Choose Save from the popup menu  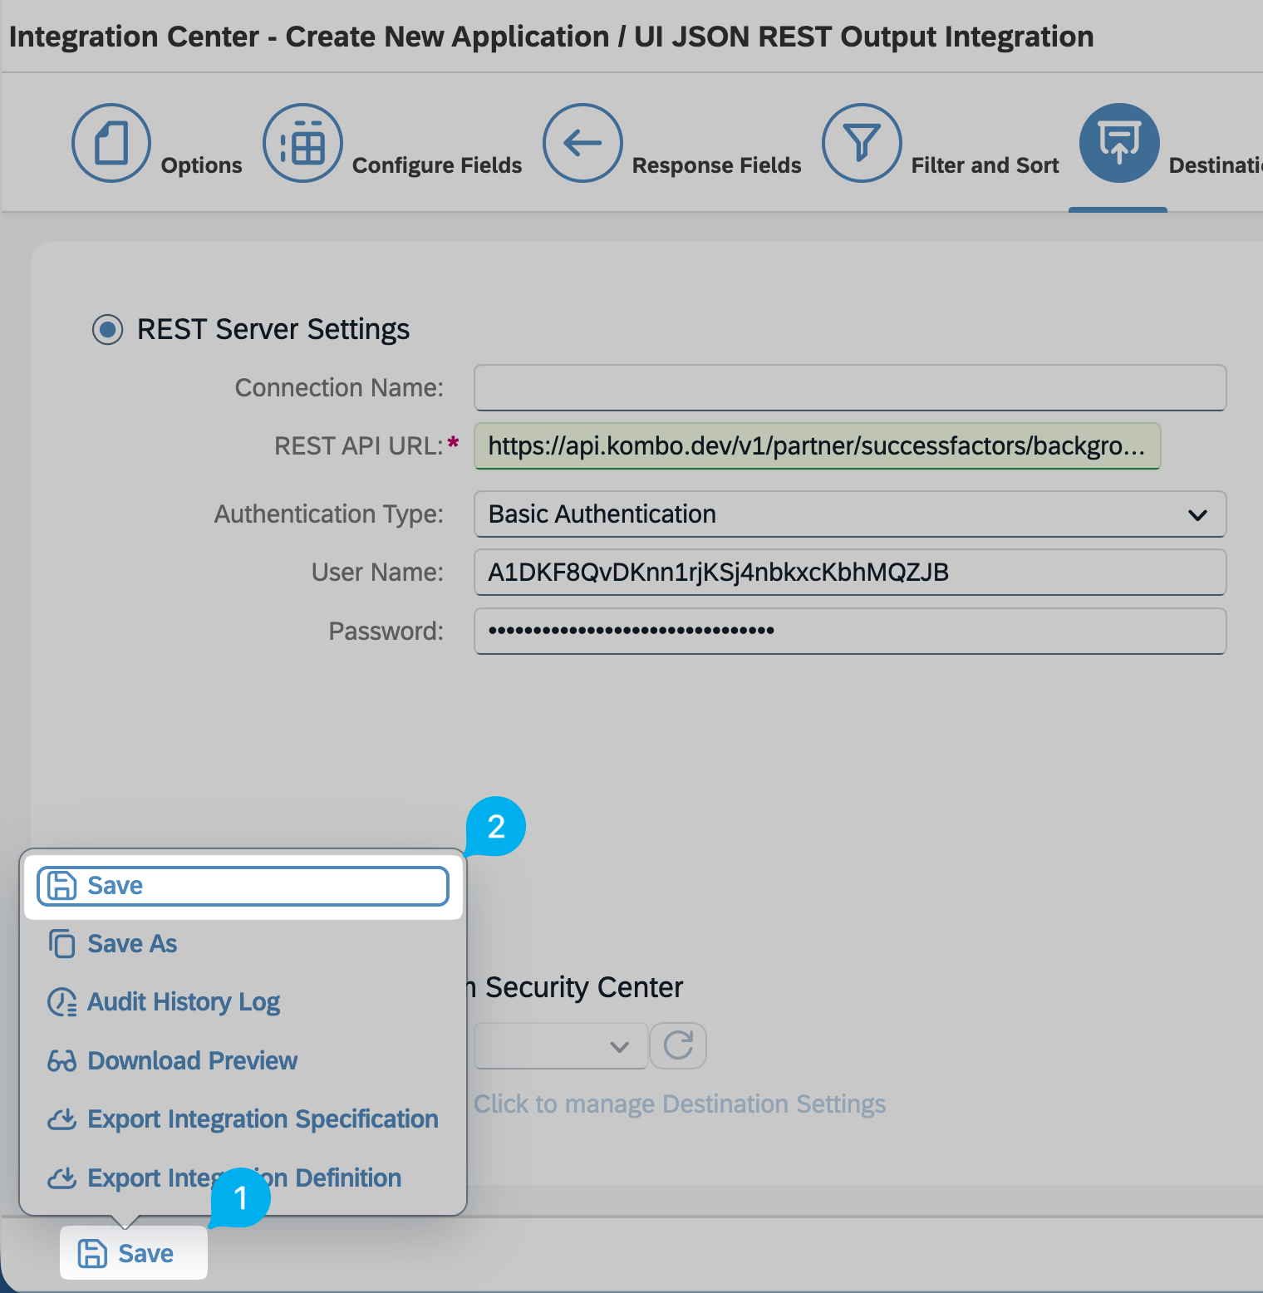pos(243,886)
